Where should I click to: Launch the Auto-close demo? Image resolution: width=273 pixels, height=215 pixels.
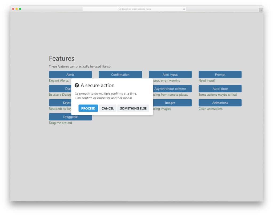coord(220,88)
